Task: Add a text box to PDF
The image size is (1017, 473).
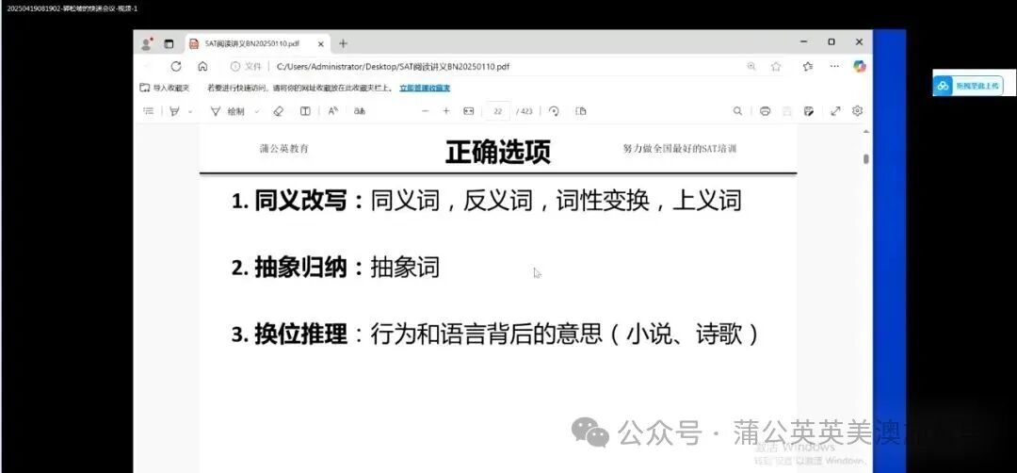Action: click(305, 111)
